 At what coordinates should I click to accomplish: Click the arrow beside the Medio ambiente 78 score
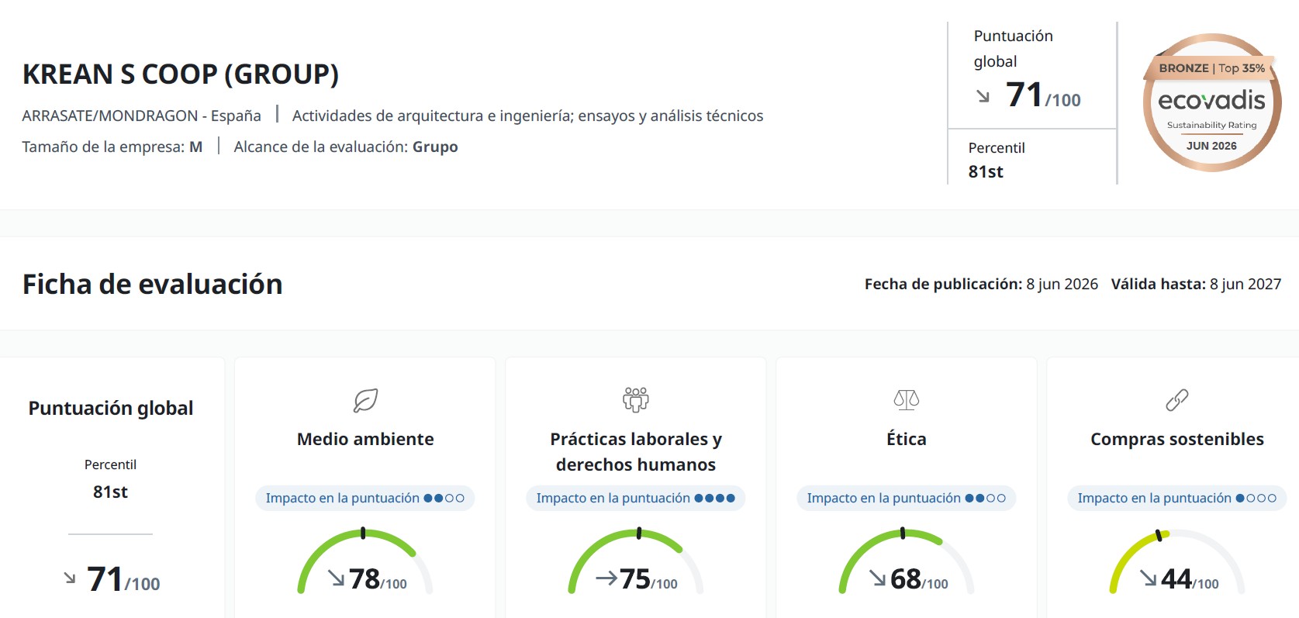pyautogui.click(x=336, y=578)
